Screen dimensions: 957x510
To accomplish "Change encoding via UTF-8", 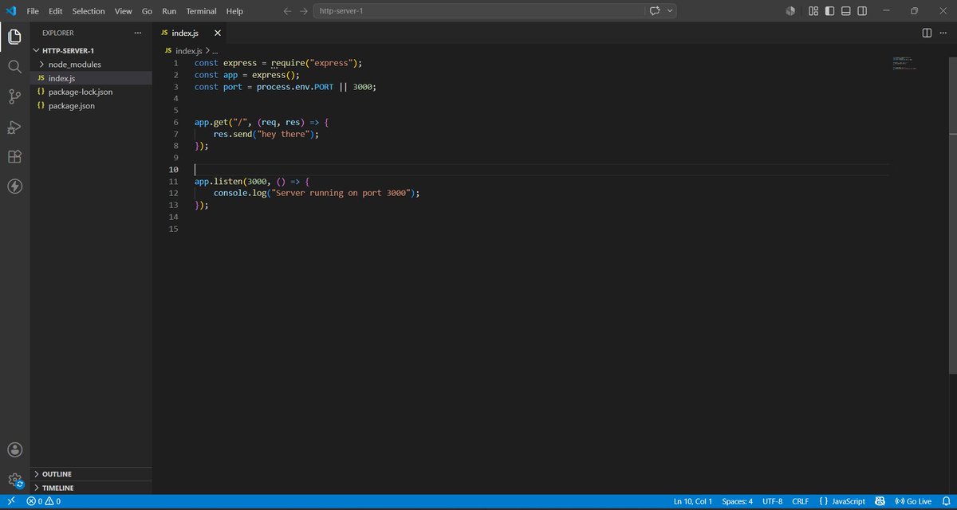I will tap(772, 501).
